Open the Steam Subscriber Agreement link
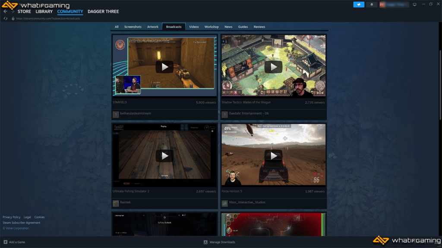The height and width of the screenshot is (248, 442). pyautogui.click(x=22, y=223)
